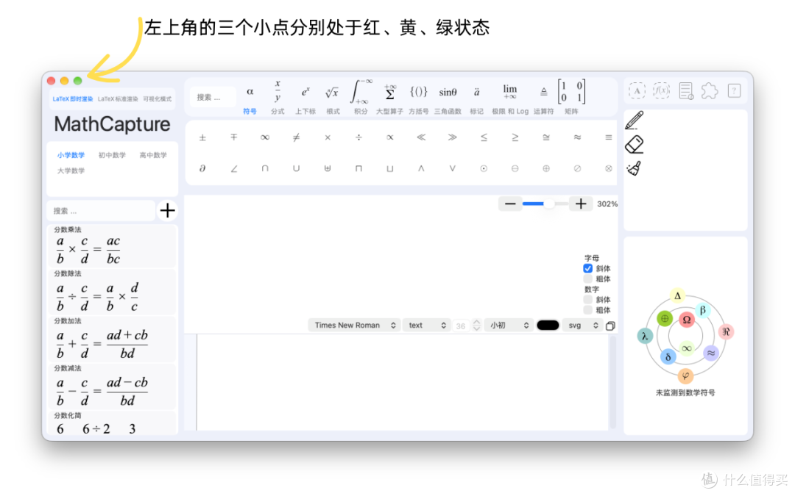
Task: Insert the approximately-equal ≈ symbol from the symbol grid
Action: coord(577,137)
